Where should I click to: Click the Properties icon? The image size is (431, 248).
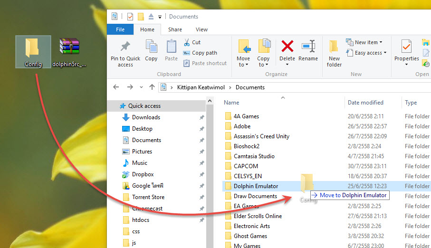pyautogui.click(x=407, y=47)
